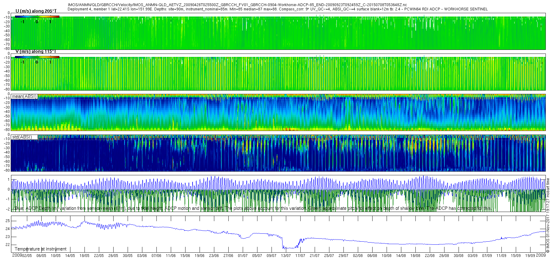
Task: Click the '2009' year label at the start of the date axis
Action: click(x=17, y=255)
